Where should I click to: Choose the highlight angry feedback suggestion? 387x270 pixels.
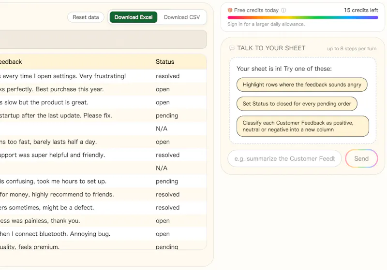(302, 85)
